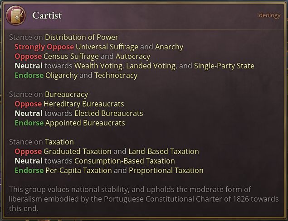288x221 pixels.
Task: Click the Elected Bureaucrats link
Action: 108,113
